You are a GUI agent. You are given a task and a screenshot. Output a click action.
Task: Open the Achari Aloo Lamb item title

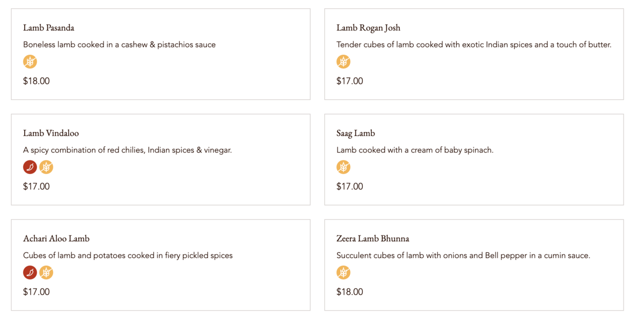point(56,239)
